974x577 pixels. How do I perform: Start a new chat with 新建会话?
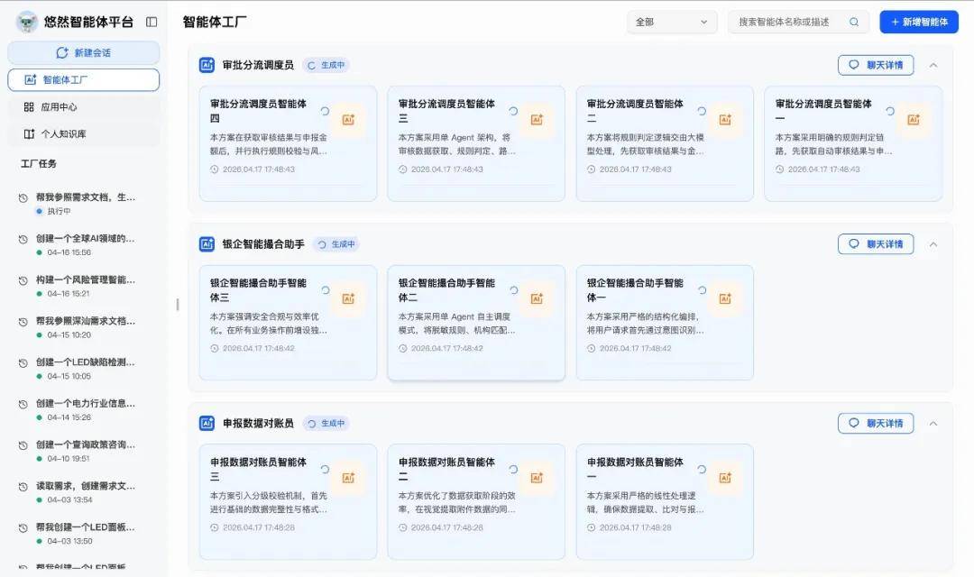click(83, 52)
